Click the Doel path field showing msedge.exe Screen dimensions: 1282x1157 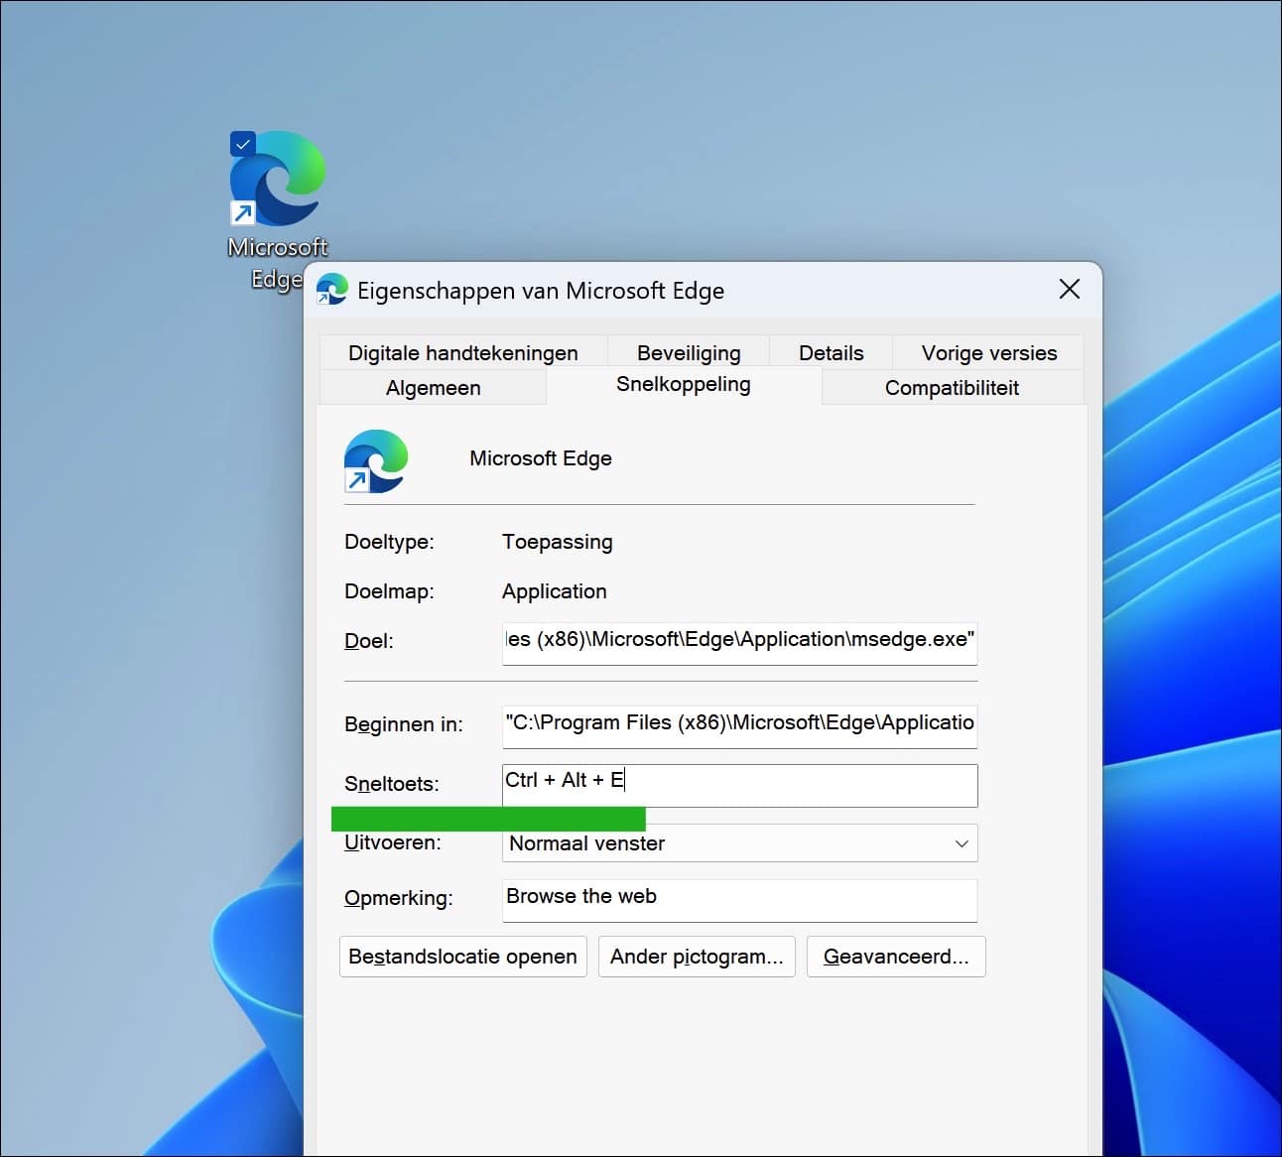pyautogui.click(x=739, y=642)
